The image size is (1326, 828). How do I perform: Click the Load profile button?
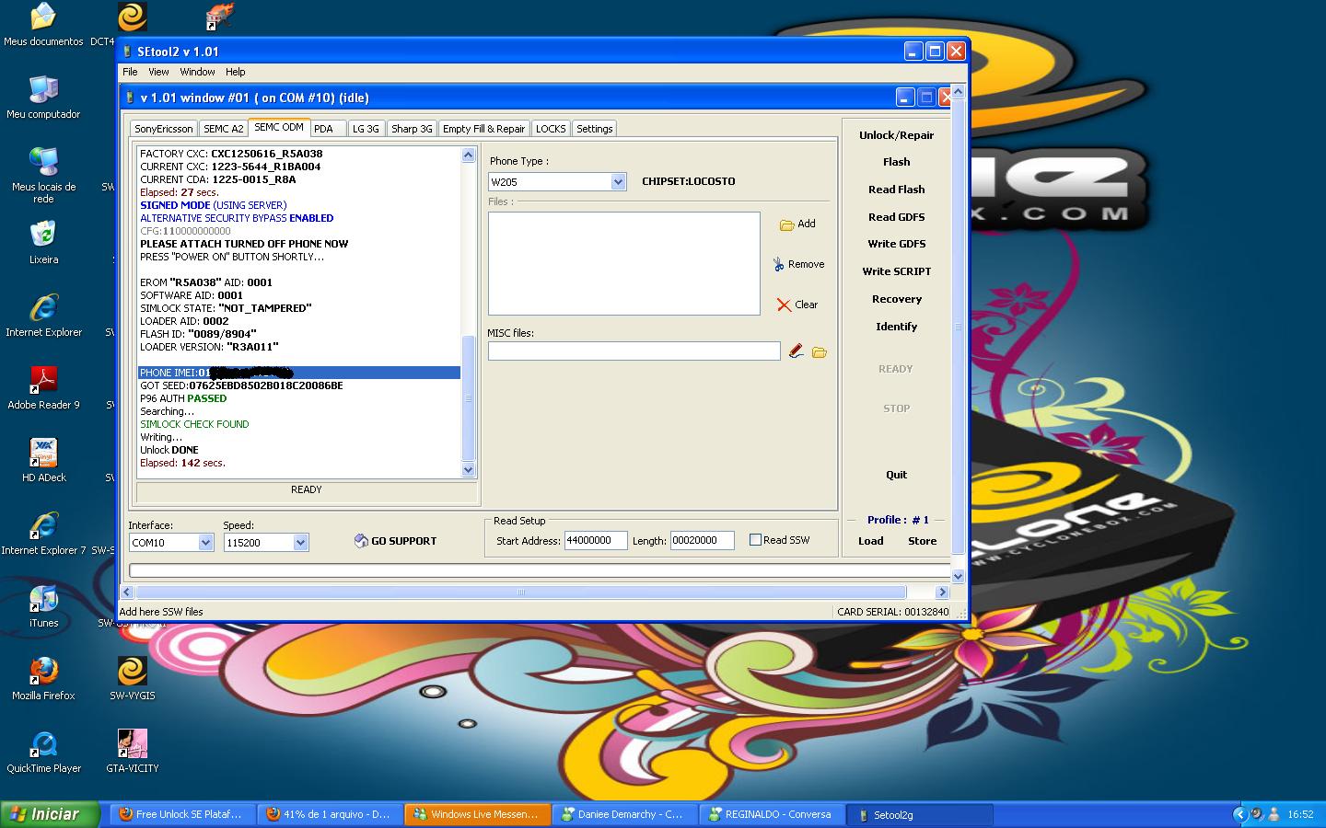[870, 541]
